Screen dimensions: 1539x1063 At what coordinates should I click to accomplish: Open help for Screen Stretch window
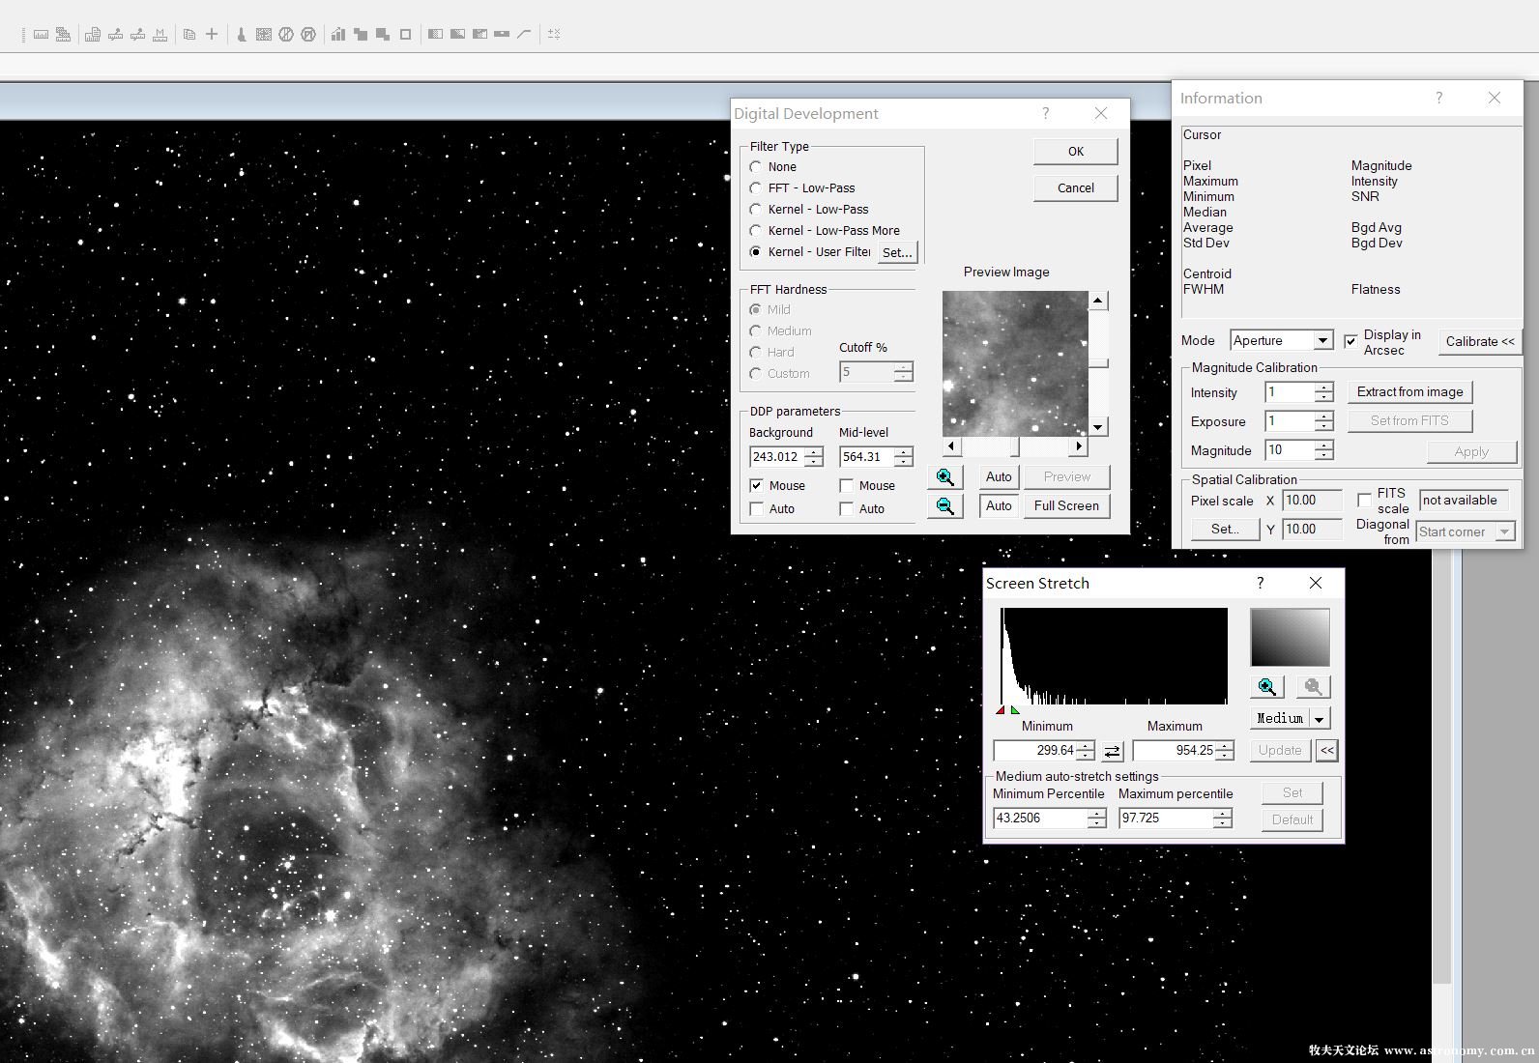(x=1260, y=583)
